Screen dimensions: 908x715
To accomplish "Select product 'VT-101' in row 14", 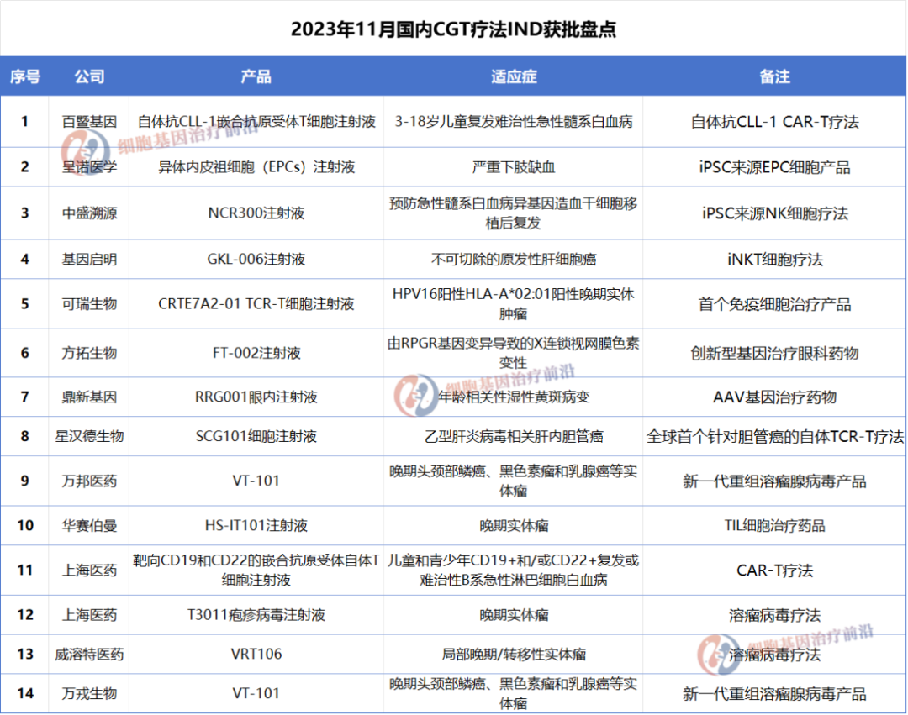I will (256, 693).
